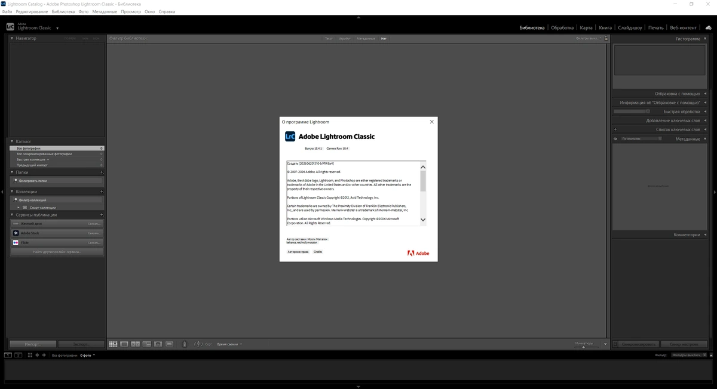The width and height of the screenshot is (717, 389).
Task: Open the identity plate dropdown arrow
Action: pos(57,29)
